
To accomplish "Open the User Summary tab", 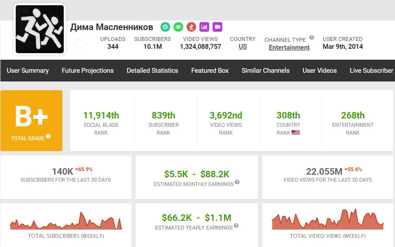I will pyautogui.click(x=27, y=71).
